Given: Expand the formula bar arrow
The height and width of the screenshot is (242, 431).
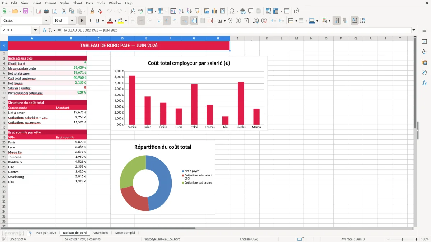Looking at the screenshot, I should (414, 30).
